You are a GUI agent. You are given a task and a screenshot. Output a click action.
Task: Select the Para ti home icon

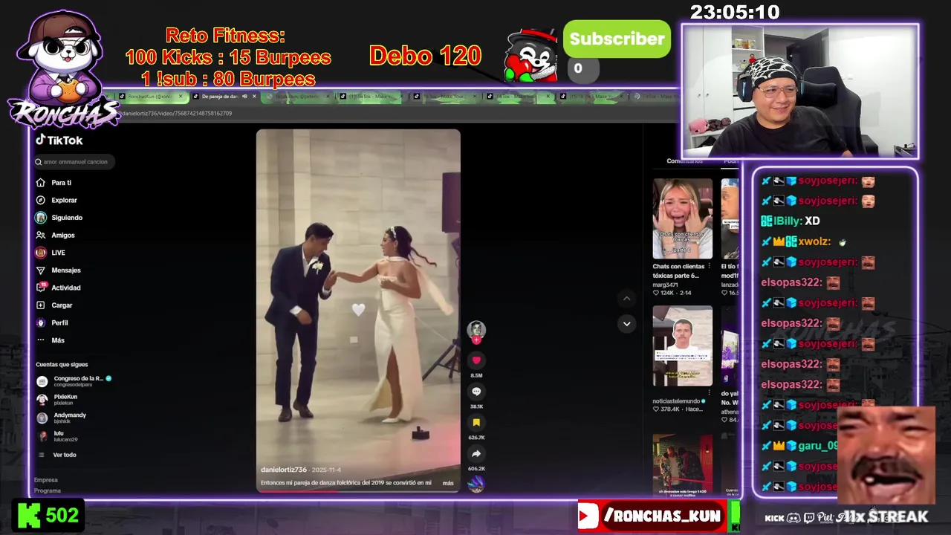pos(40,183)
